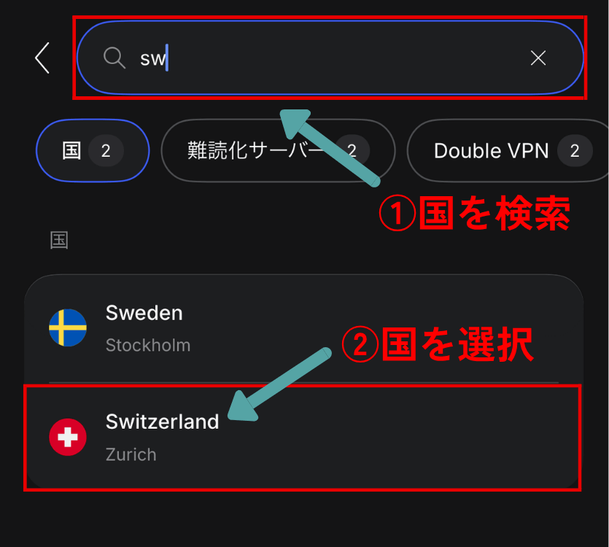
Task: Choose Switzerland from the country results
Action: coord(303,438)
